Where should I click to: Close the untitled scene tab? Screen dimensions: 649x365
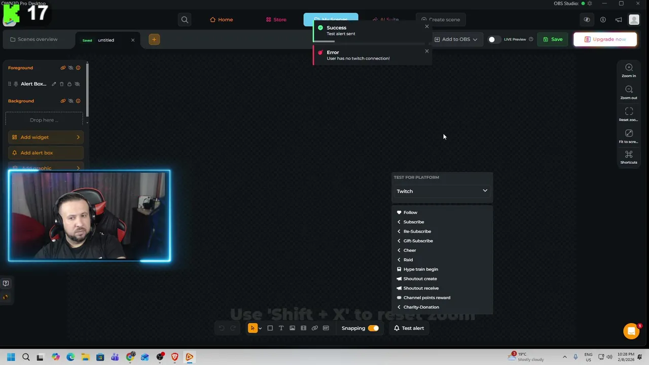[x=133, y=40]
